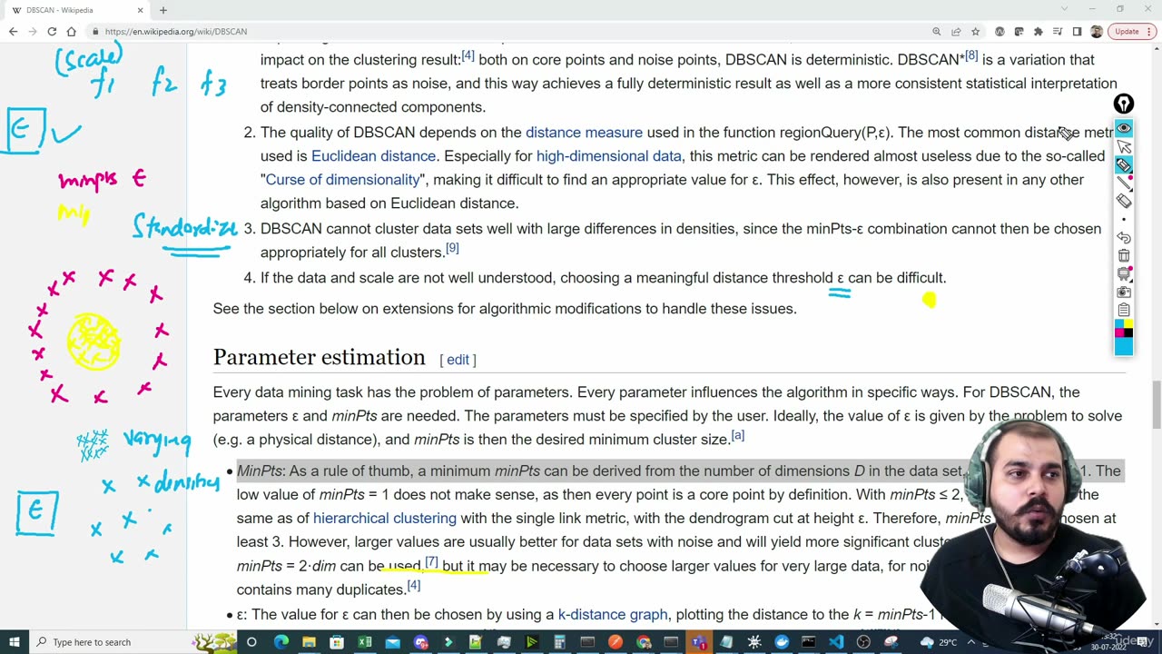Click citation [7] after 'can be used,'
1162x654 pixels.
(x=431, y=562)
